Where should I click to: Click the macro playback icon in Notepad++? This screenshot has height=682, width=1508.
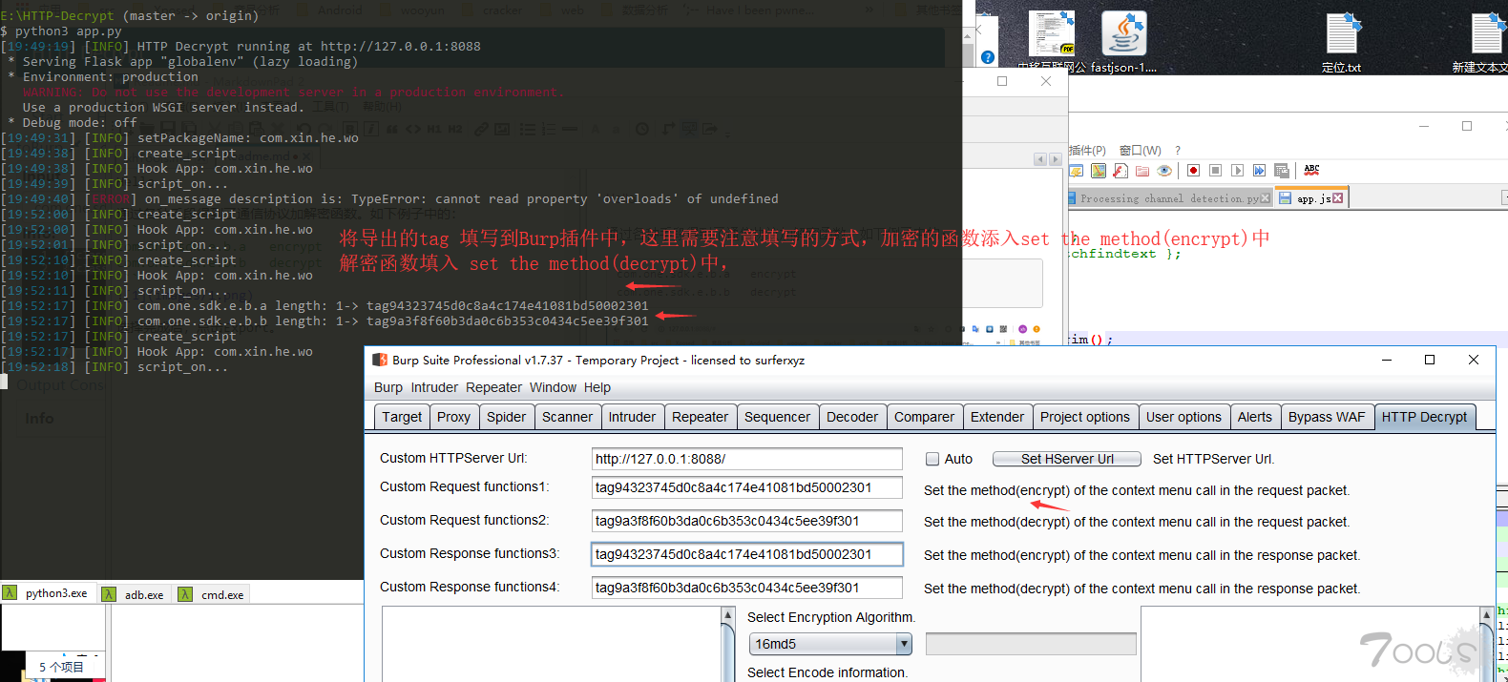pyautogui.click(x=1237, y=171)
